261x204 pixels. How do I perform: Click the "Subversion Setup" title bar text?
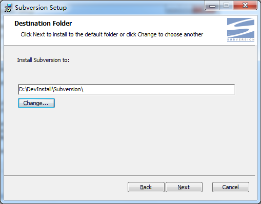(41, 8)
